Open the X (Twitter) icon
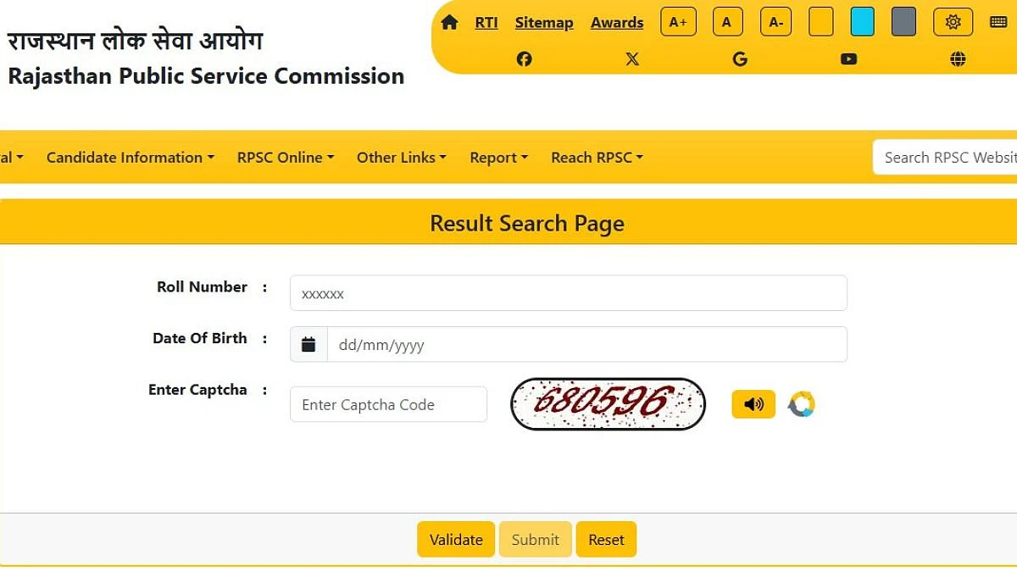This screenshot has width=1017, height=572. (632, 59)
